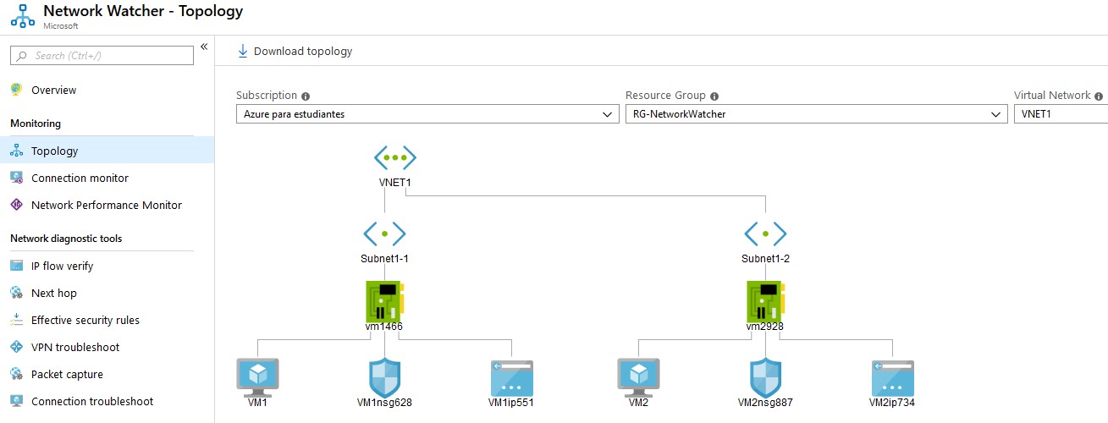The height and width of the screenshot is (423, 1108).
Task: Open the Resource Group dropdown
Action: (816, 114)
